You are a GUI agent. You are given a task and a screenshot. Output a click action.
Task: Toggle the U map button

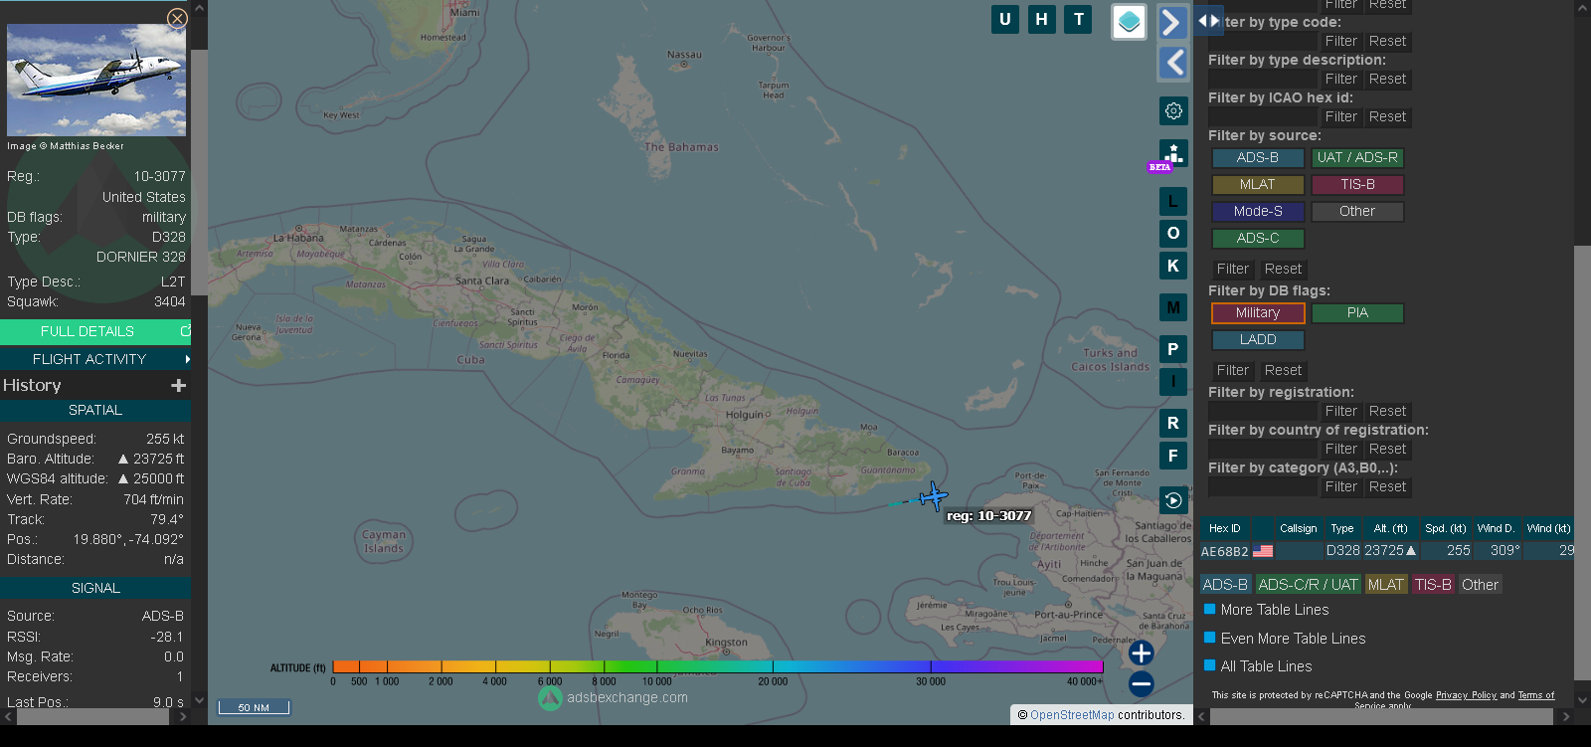point(1005,19)
